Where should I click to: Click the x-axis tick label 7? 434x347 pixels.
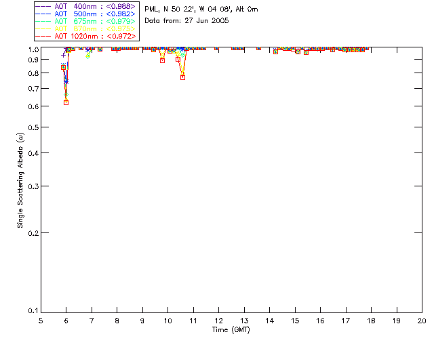tap(92, 321)
